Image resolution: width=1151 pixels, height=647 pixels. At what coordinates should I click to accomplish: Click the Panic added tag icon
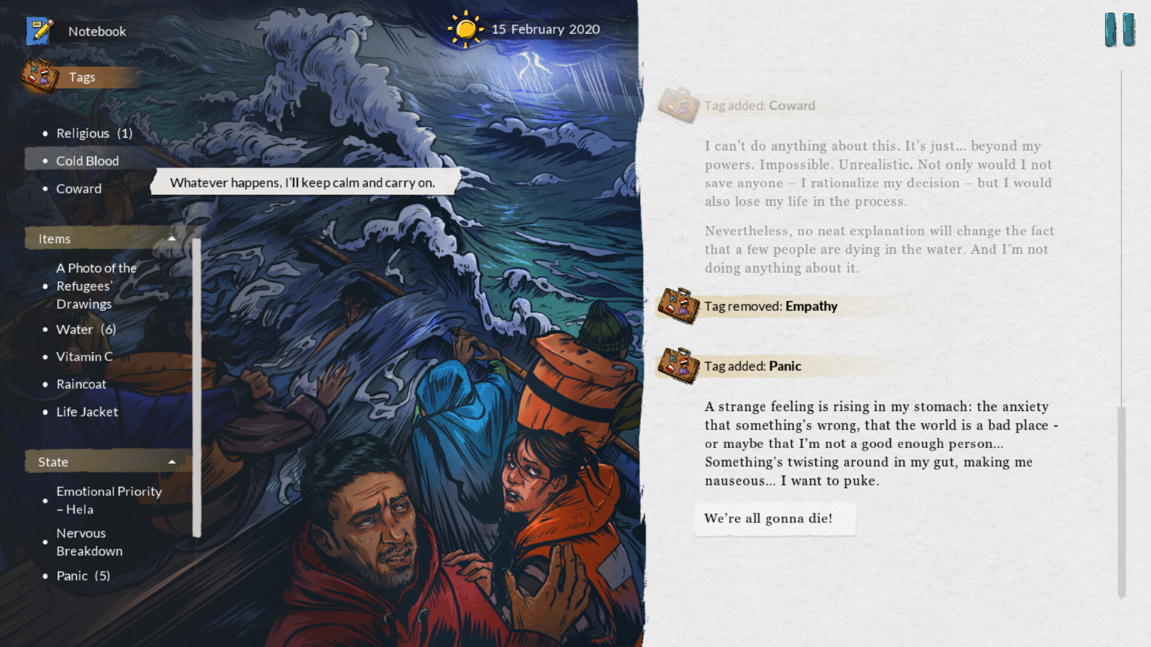(677, 365)
